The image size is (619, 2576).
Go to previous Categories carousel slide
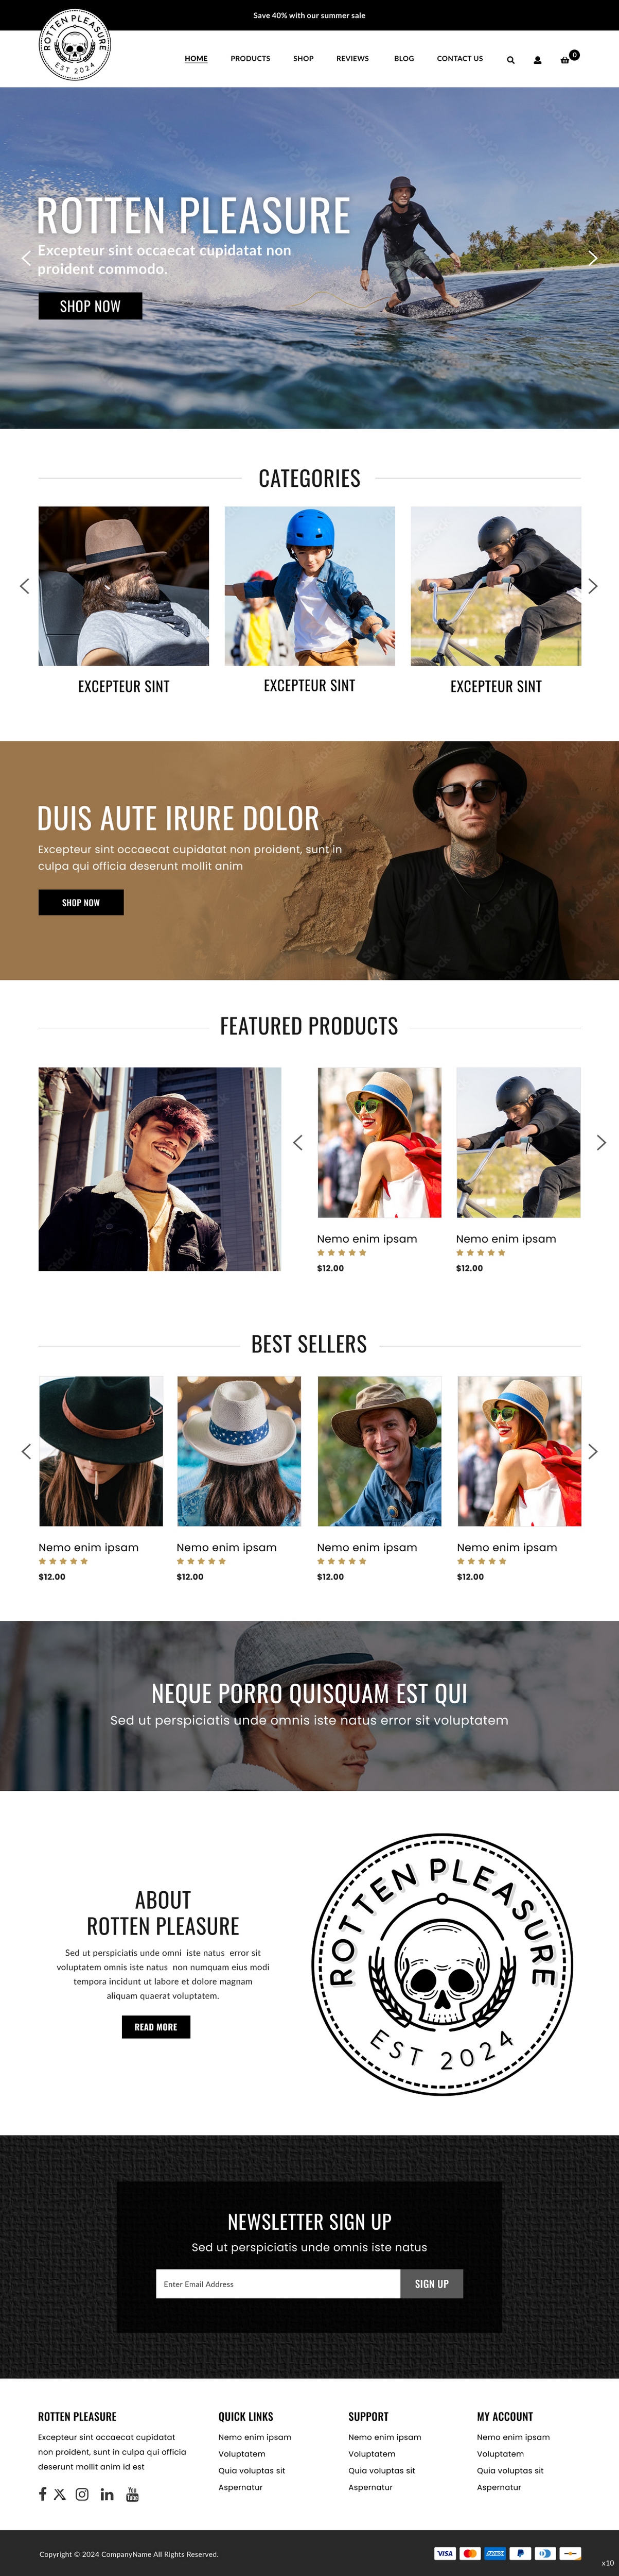coord(25,586)
